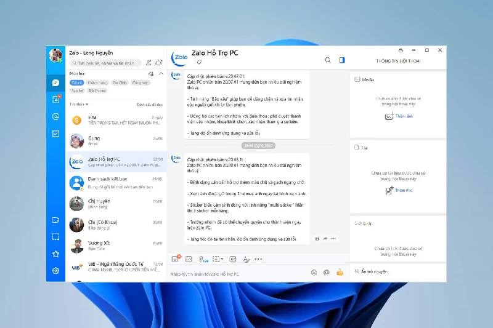
Task: Click the quote reply icon on last message
Action: click(317, 239)
